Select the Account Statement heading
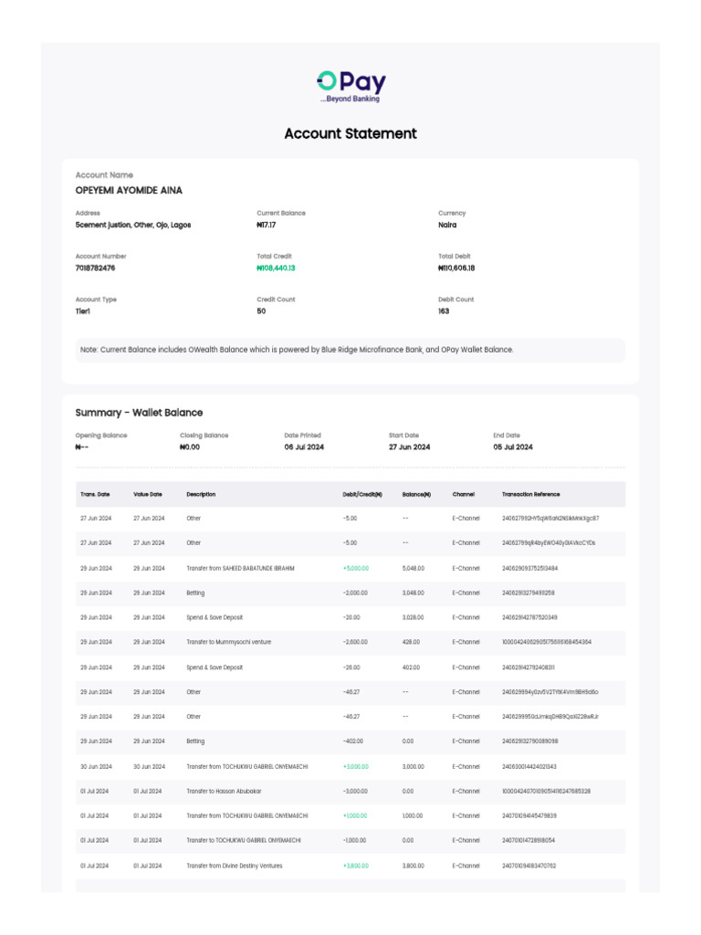Viewport: 701px width, 935px height. 350,133
